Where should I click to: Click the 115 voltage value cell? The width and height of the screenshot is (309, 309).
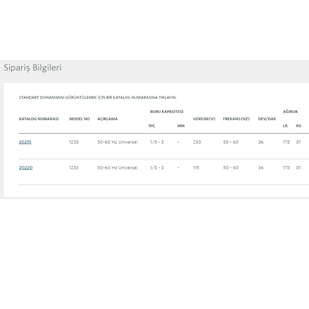tap(196, 168)
